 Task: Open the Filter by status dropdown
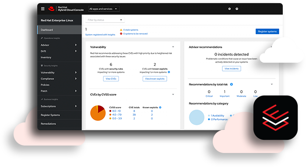click(105, 20)
